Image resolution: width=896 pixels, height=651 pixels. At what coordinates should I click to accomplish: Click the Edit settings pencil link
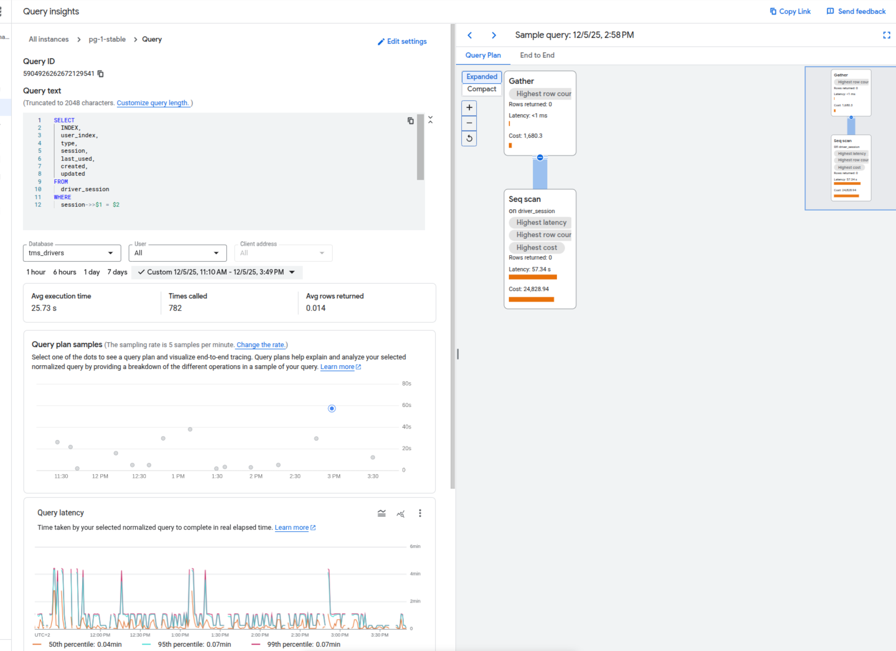[x=402, y=41]
